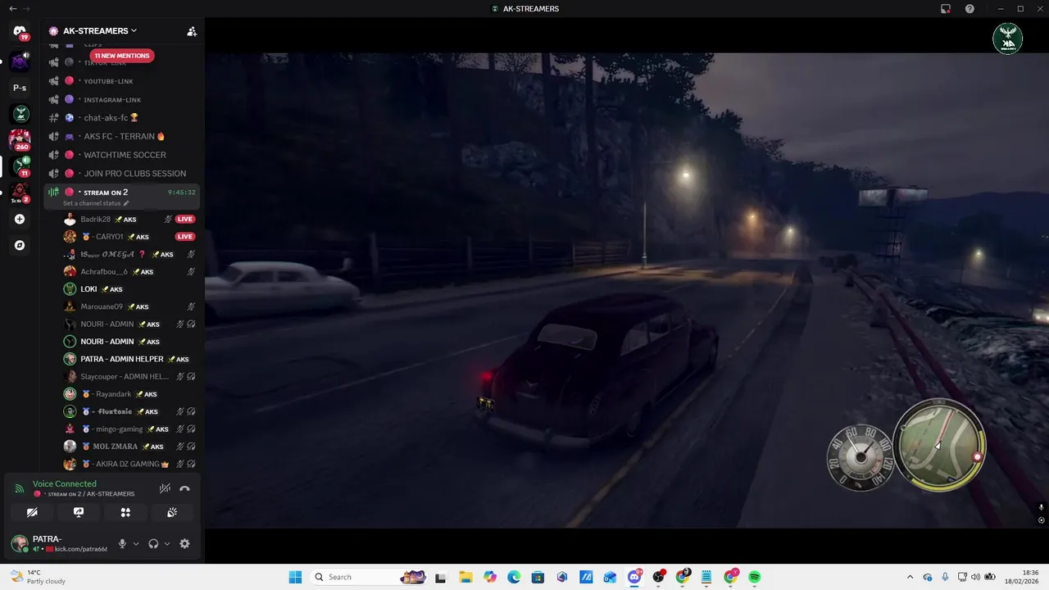Open Discord help question mark icon

tap(970, 8)
